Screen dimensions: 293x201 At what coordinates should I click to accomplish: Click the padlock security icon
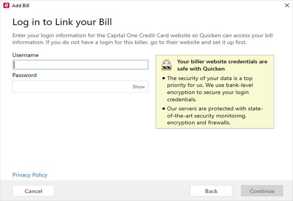[166, 65]
